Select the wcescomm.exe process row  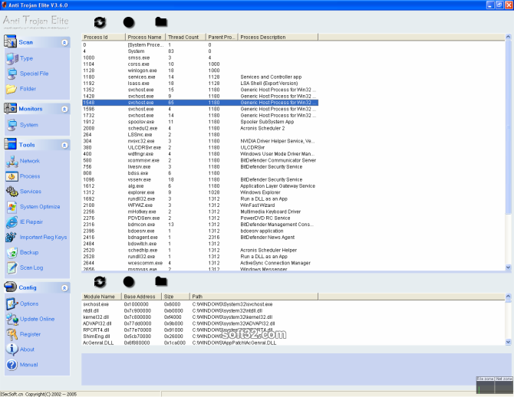pyautogui.click(x=200, y=263)
